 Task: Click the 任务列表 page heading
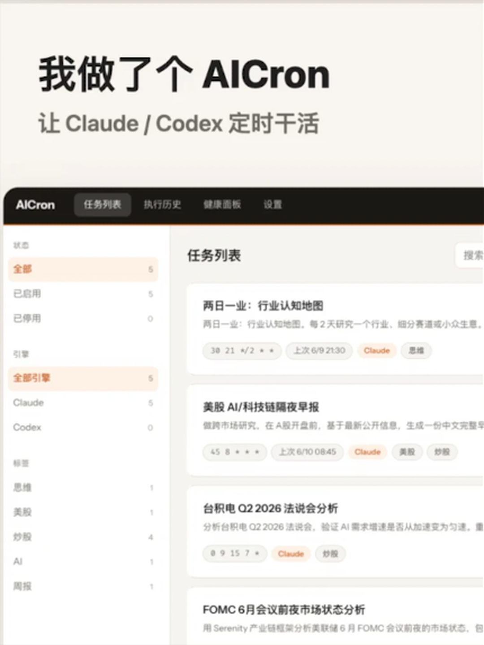(214, 255)
